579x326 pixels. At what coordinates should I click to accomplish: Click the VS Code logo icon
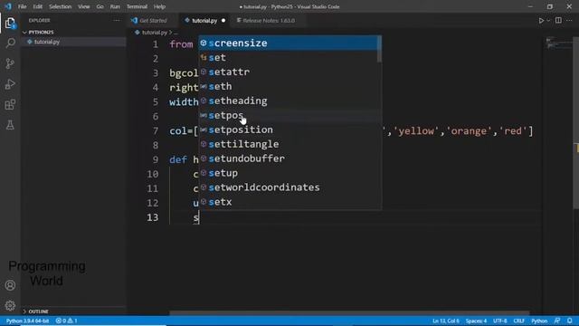point(8,6)
